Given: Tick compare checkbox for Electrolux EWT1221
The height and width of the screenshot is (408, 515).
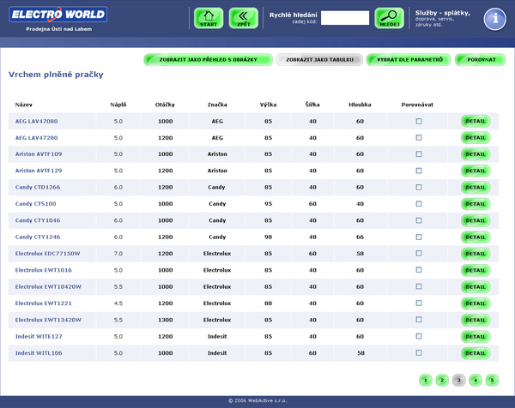Looking at the screenshot, I should (x=419, y=303).
